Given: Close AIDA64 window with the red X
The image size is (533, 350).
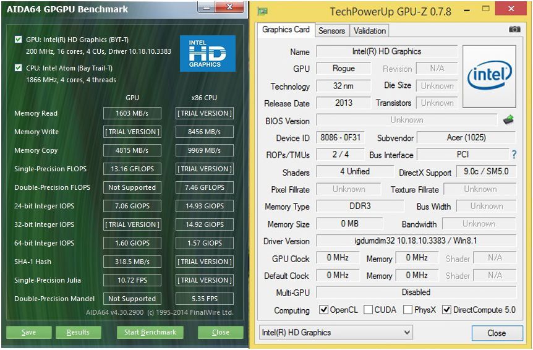Looking at the screenshot, I should click(x=229, y=7).
